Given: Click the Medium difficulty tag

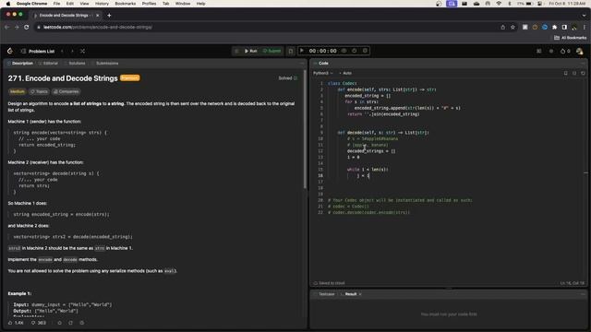Looking at the screenshot, I should click(17, 91).
